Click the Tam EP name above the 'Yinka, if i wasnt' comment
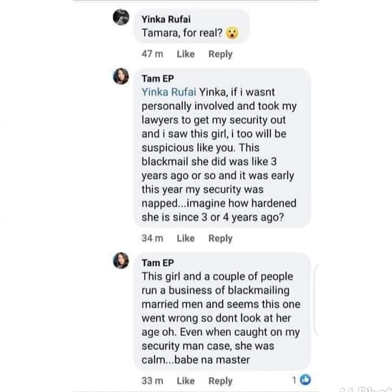The width and height of the screenshot is (392, 392). click(x=158, y=79)
